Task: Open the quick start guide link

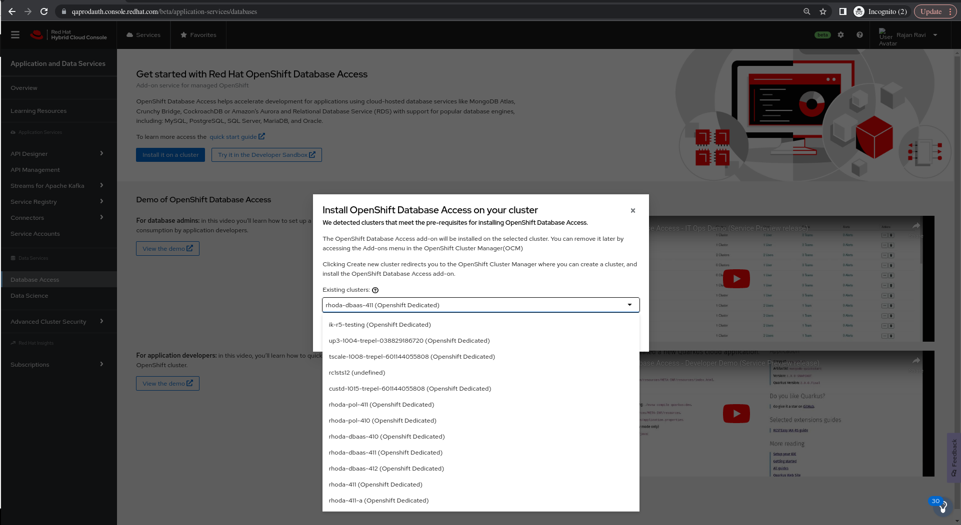Action: click(x=237, y=137)
